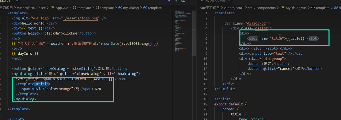Click the '今天的天气是' string on the weather line
341x120 pixels.
point(31,43)
